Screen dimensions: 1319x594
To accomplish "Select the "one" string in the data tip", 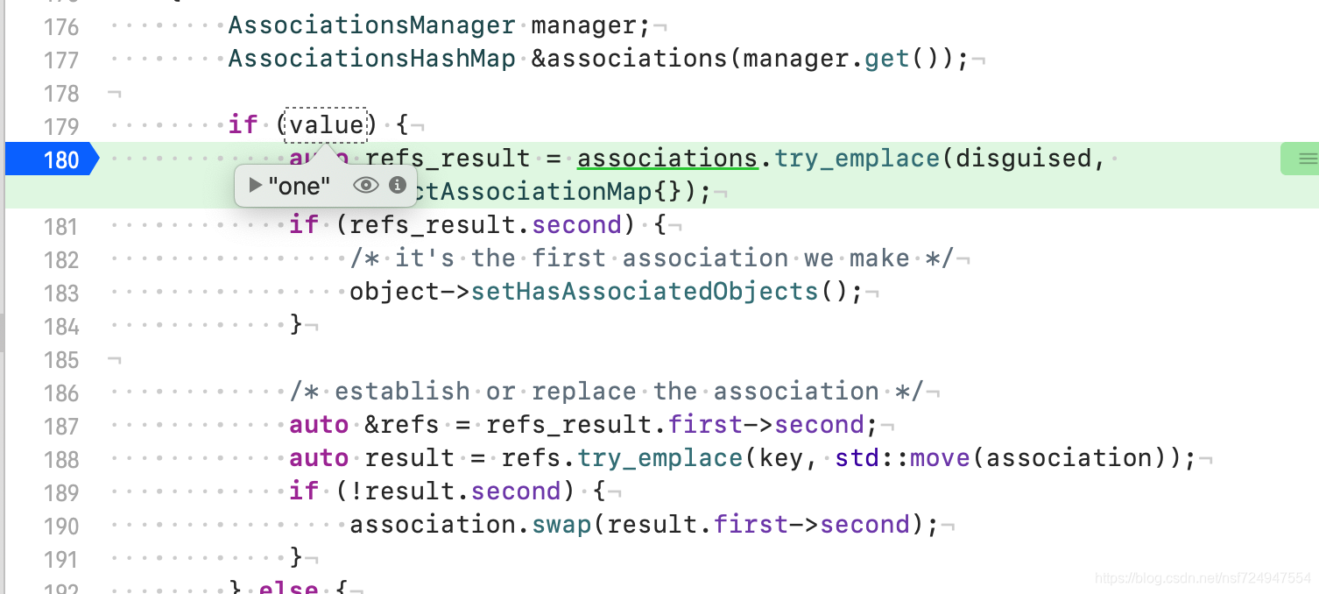I will (300, 185).
